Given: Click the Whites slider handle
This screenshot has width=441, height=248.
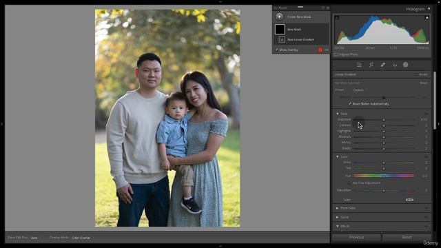Looking at the screenshot, I should [x=384, y=143].
